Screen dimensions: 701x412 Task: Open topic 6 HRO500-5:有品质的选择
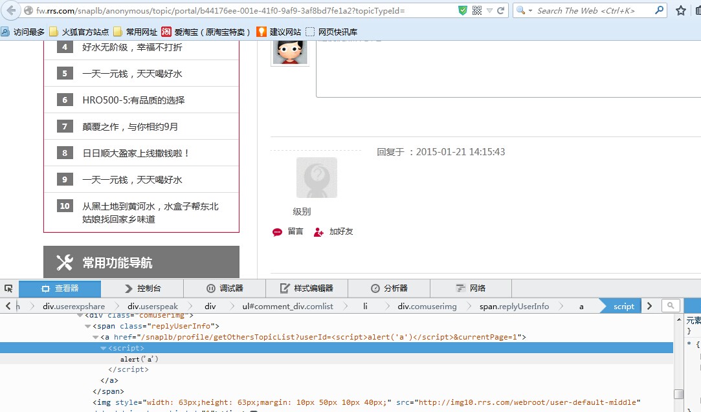click(x=133, y=100)
